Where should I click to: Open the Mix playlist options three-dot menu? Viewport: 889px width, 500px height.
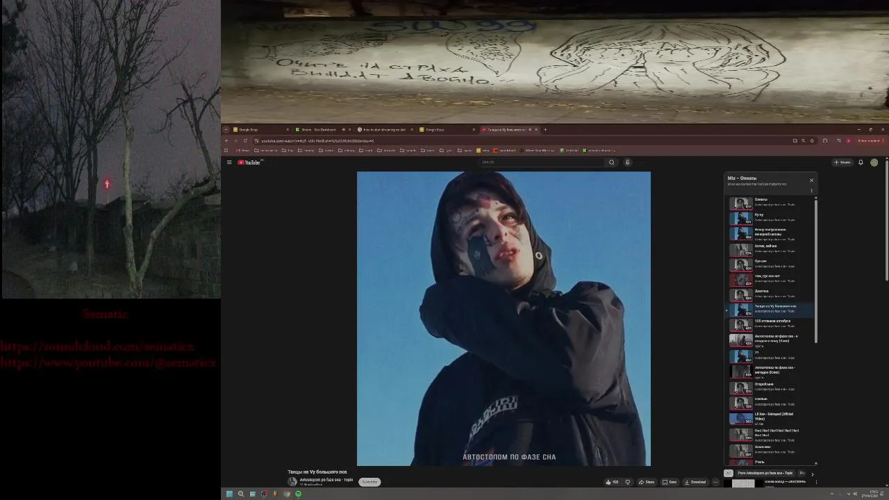pos(811,191)
